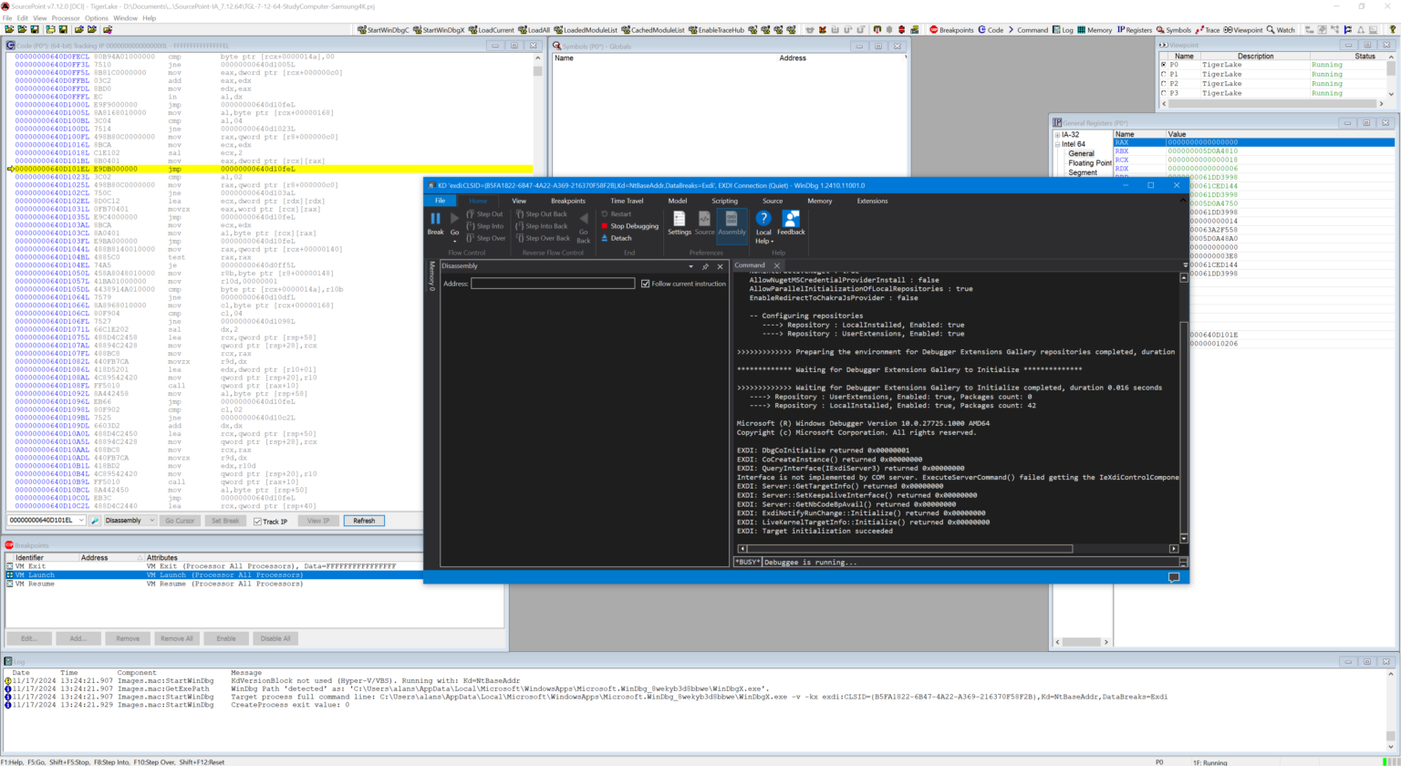Open WinDbg Settings from the ribbon
The image size is (1401, 766).
[x=679, y=223]
